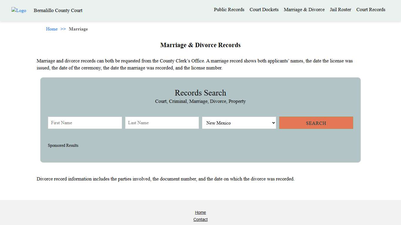The width and height of the screenshot is (401, 225).
Task: Click the dropdown arrow beside New Mexico
Action: coord(273,123)
